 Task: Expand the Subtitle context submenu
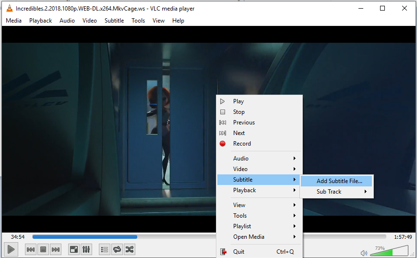(259, 180)
